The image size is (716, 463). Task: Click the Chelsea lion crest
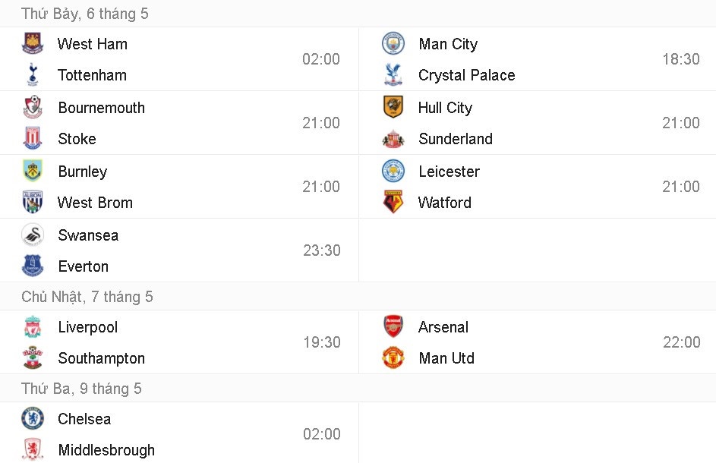pyautogui.click(x=32, y=419)
